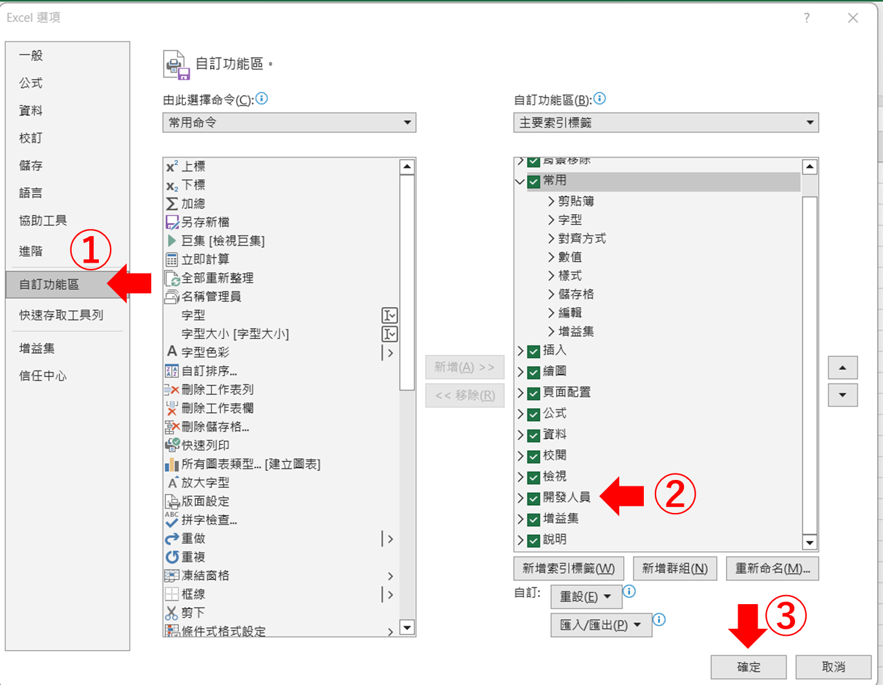Toggle the 插入 tab checkbox
883x685 pixels.
[534, 351]
